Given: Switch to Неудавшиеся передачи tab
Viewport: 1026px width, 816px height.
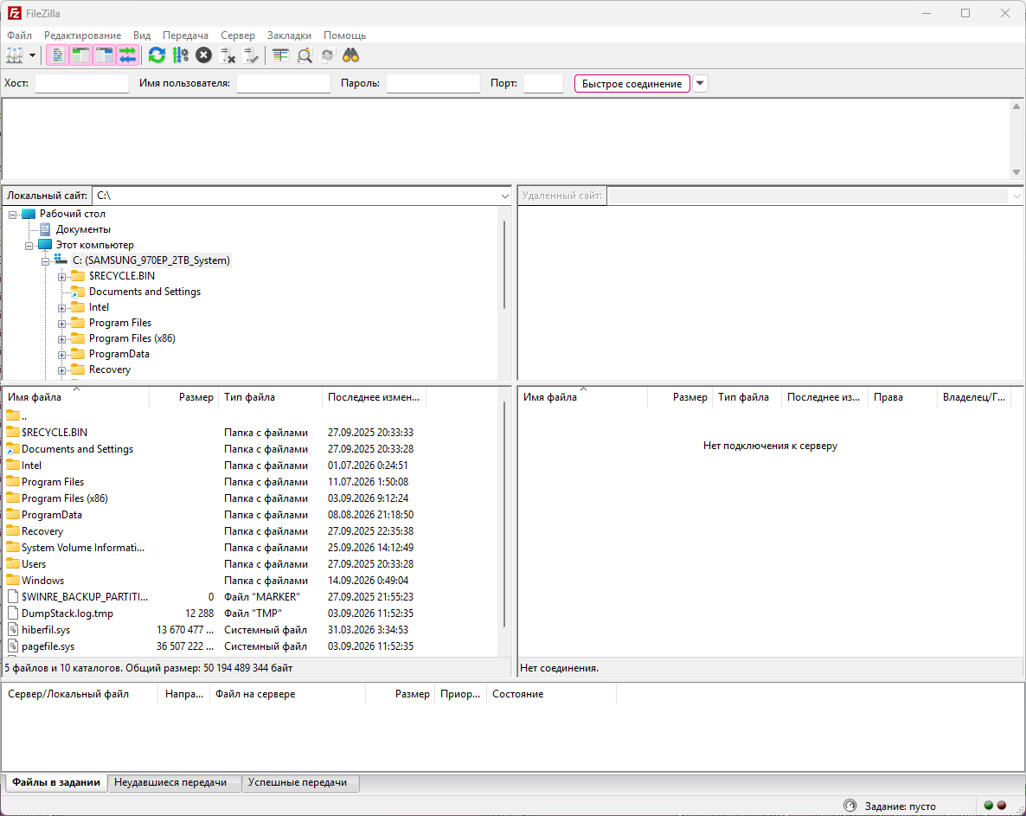Looking at the screenshot, I should click(170, 782).
